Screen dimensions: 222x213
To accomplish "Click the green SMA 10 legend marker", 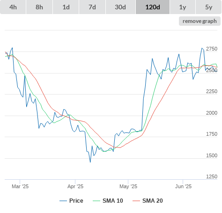I will click(96, 201).
